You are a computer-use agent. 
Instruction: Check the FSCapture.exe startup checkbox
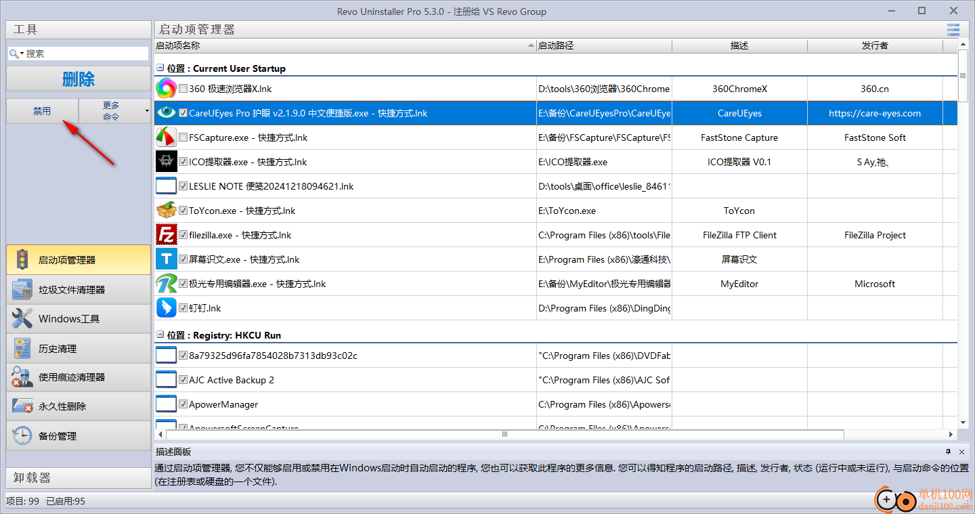click(x=183, y=137)
